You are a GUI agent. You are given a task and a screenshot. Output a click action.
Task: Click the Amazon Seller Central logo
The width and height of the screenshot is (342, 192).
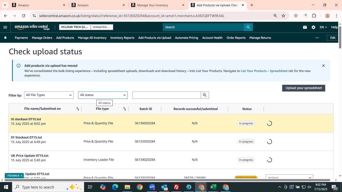(32, 27)
